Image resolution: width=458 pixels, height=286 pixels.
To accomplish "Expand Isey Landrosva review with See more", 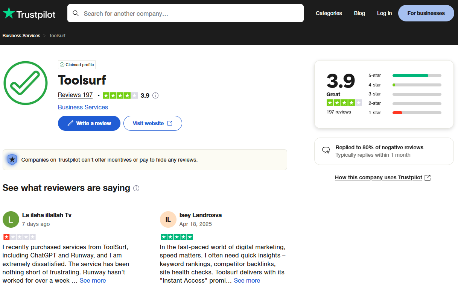I will [247, 281].
